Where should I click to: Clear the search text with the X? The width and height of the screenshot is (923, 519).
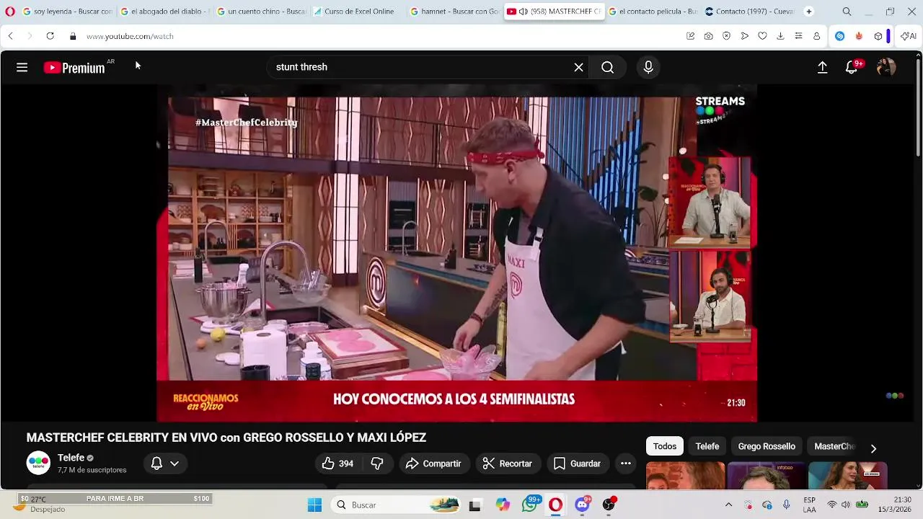(x=578, y=67)
